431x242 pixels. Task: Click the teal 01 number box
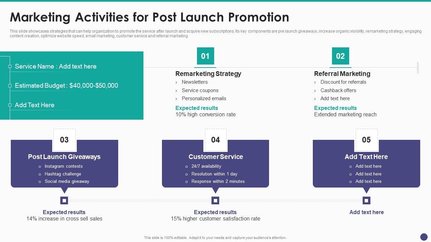pyautogui.click(x=205, y=56)
